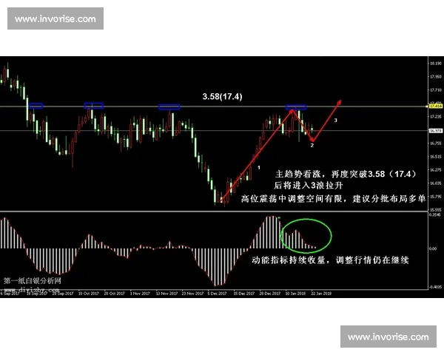
Task: Click the wave label 1 on the chart
Action: (x=258, y=168)
